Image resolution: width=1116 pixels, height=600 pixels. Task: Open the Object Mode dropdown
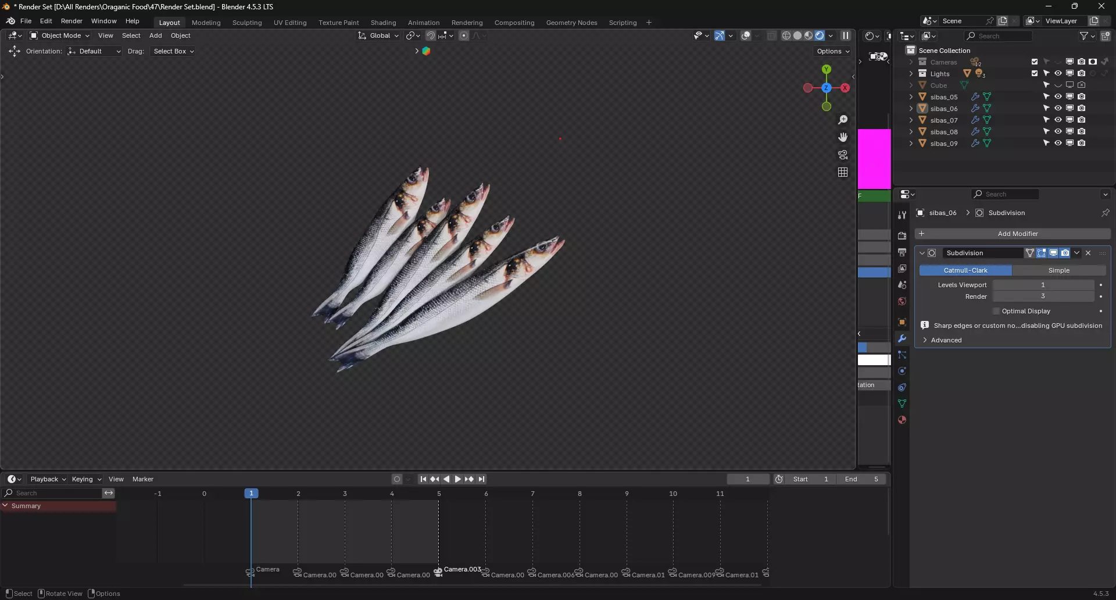tap(59, 35)
